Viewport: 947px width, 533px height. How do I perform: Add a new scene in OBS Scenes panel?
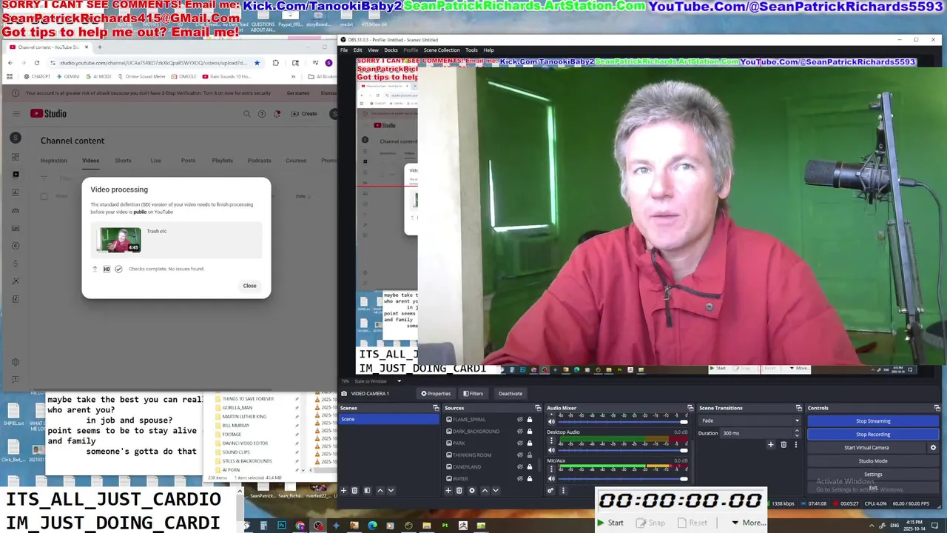point(343,490)
